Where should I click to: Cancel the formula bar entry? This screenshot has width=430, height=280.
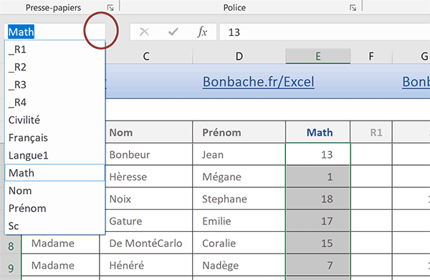pyautogui.click(x=144, y=32)
